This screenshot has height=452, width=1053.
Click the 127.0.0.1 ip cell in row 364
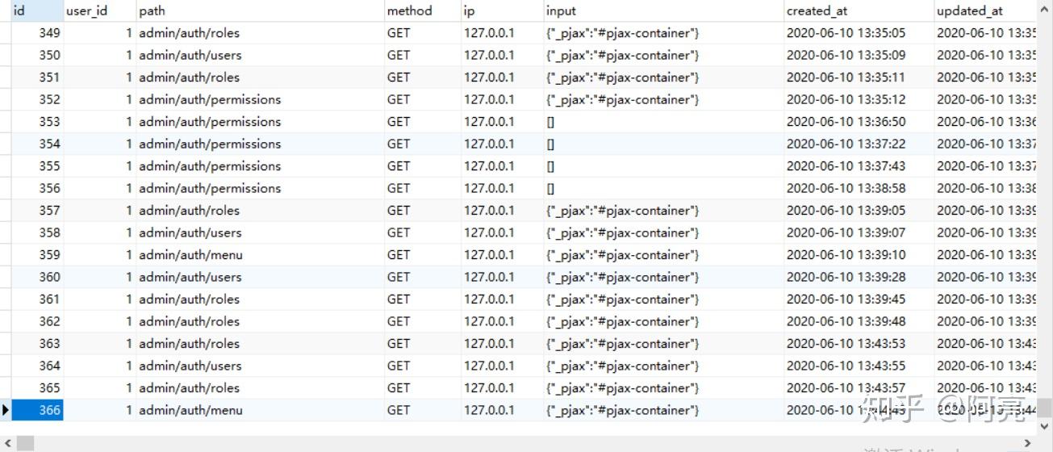pyautogui.click(x=489, y=366)
